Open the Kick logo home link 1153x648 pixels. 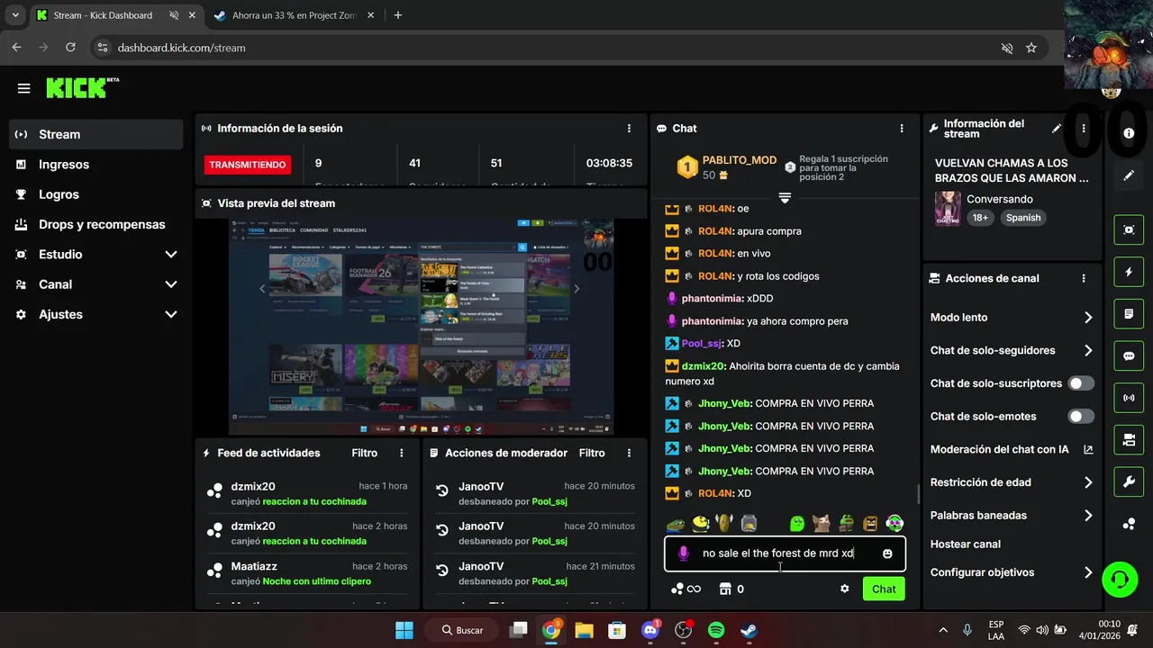82,87
